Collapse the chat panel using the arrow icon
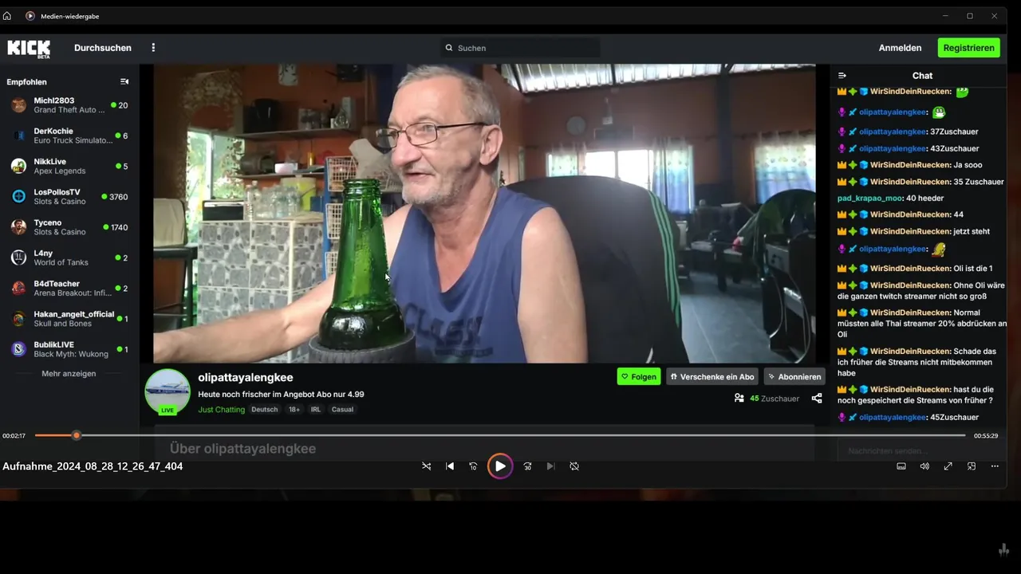 tap(842, 76)
